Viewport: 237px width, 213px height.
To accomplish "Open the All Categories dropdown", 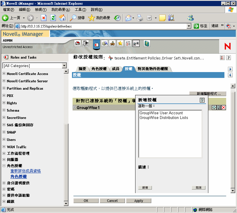I will (64, 66).
